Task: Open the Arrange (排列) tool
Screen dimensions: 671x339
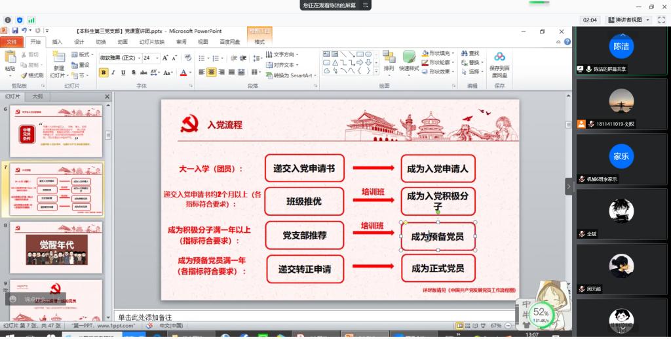Action: (x=389, y=61)
